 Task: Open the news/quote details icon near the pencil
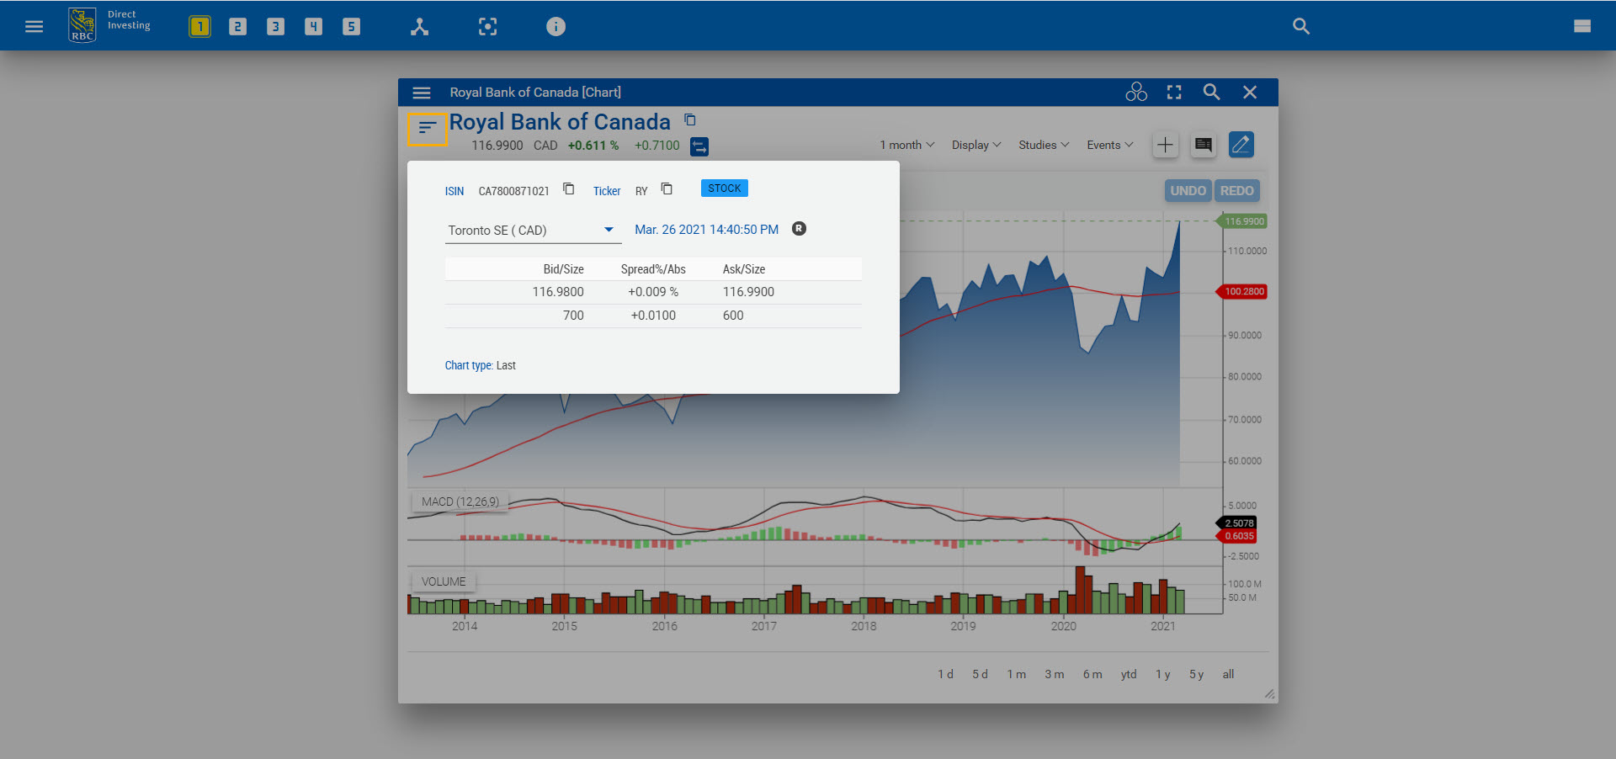[1203, 144]
